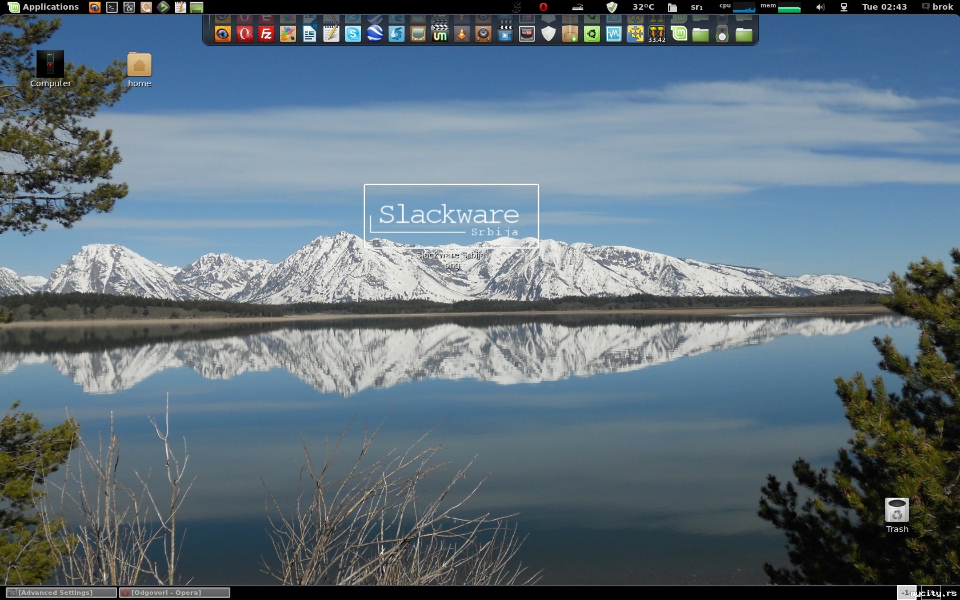Restore the Odgovori - Opera window

(174, 593)
